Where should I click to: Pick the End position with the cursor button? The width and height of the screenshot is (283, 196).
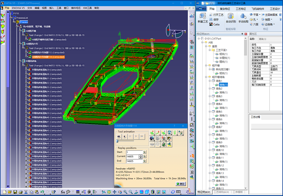click(145, 161)
